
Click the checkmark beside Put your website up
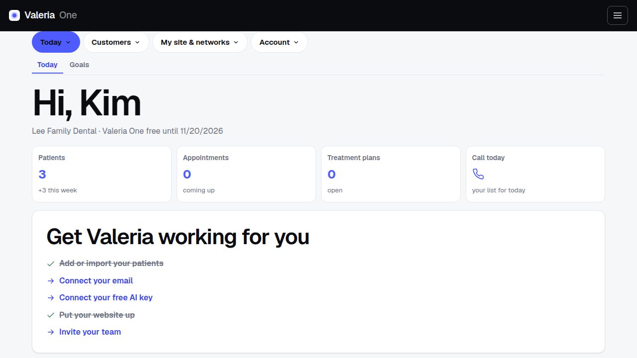tap(51, 315)
